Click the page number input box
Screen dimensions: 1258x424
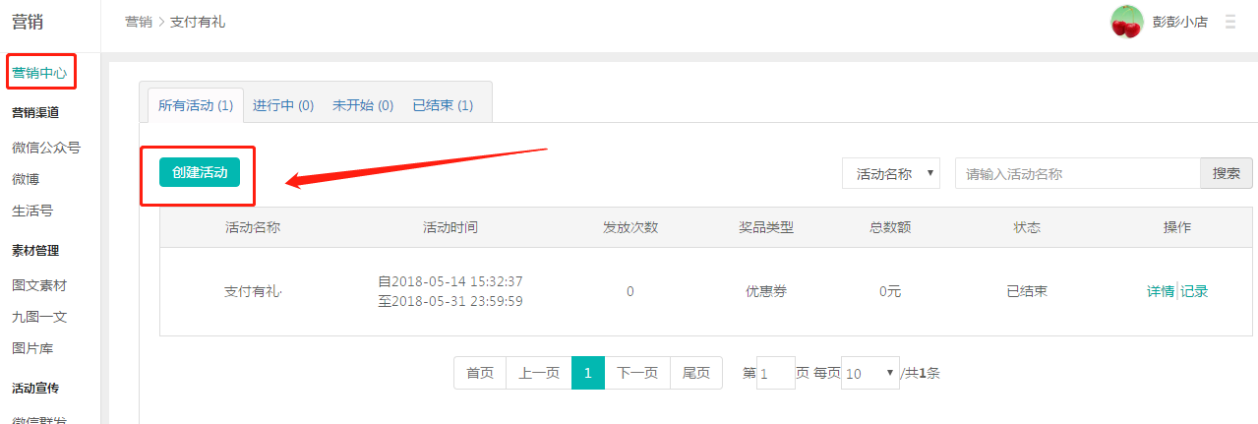coord(775,374)
